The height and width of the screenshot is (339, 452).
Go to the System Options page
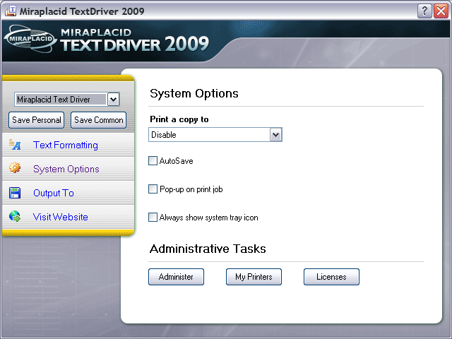[x=66, y=169]
